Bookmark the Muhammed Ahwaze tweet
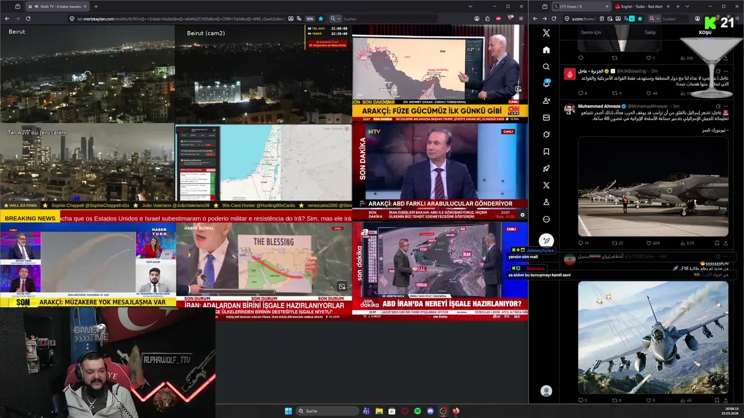This screenshot has width=744, height=418. coord(717,243)
